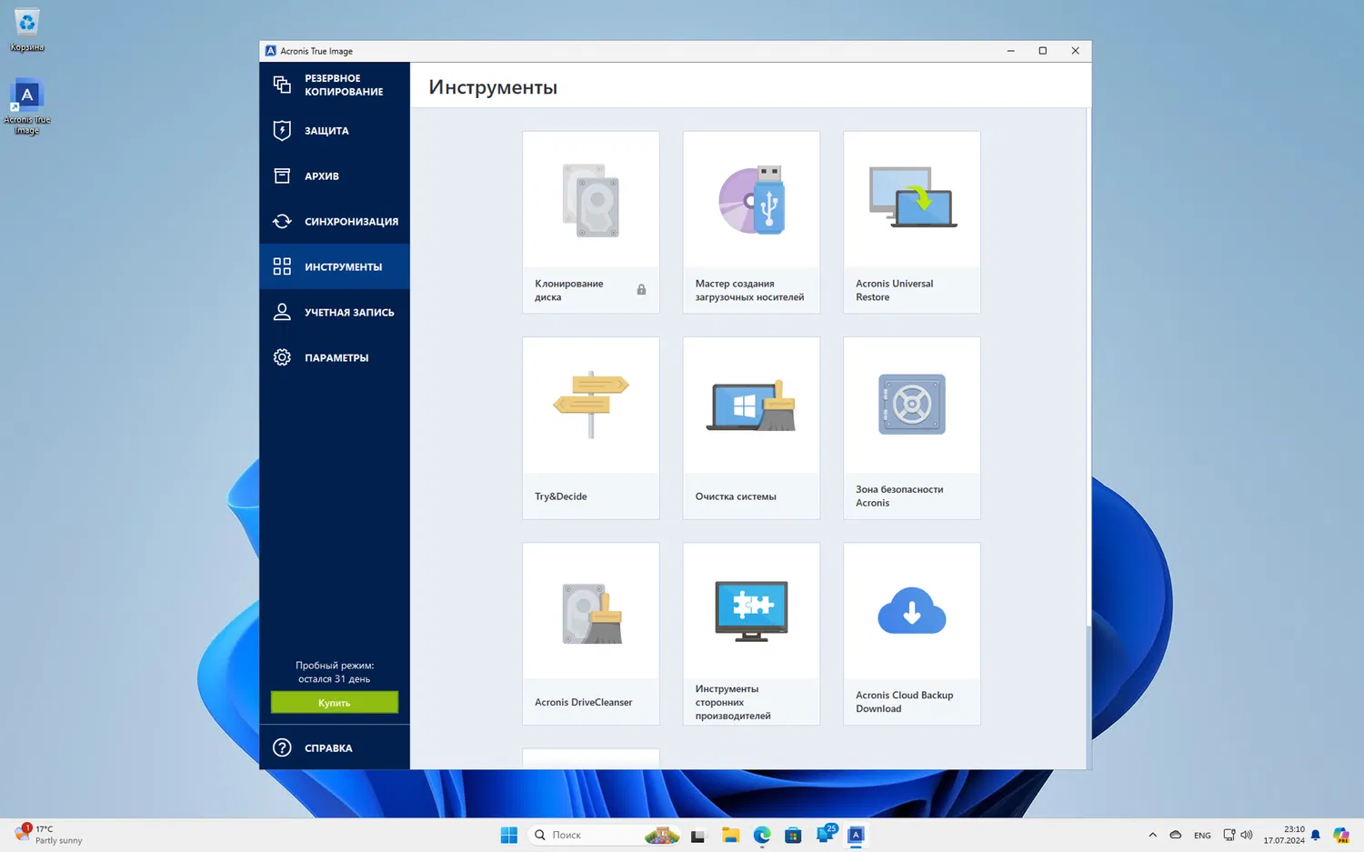The image size is (1364, 852).
Task: Open Зона безопасности Acronis tool
Action: tap(912, 428)
